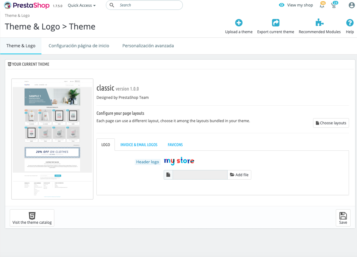
Task: Open the trophy icon with badge 23
Action: (334, 5)
